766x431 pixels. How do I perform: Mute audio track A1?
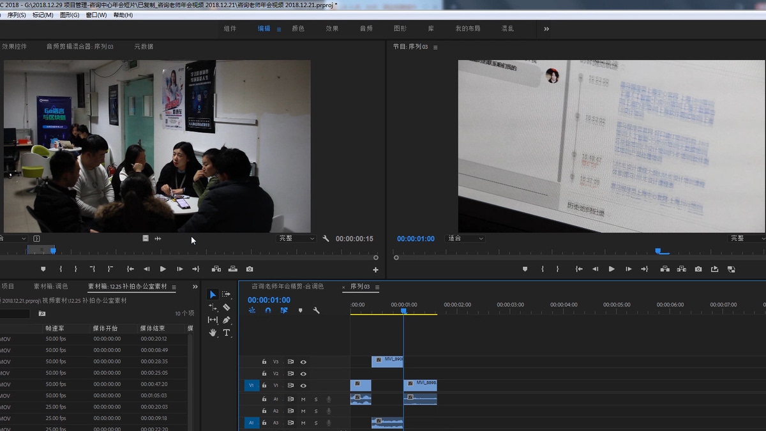pyautogui.click(x=303, y=399)
